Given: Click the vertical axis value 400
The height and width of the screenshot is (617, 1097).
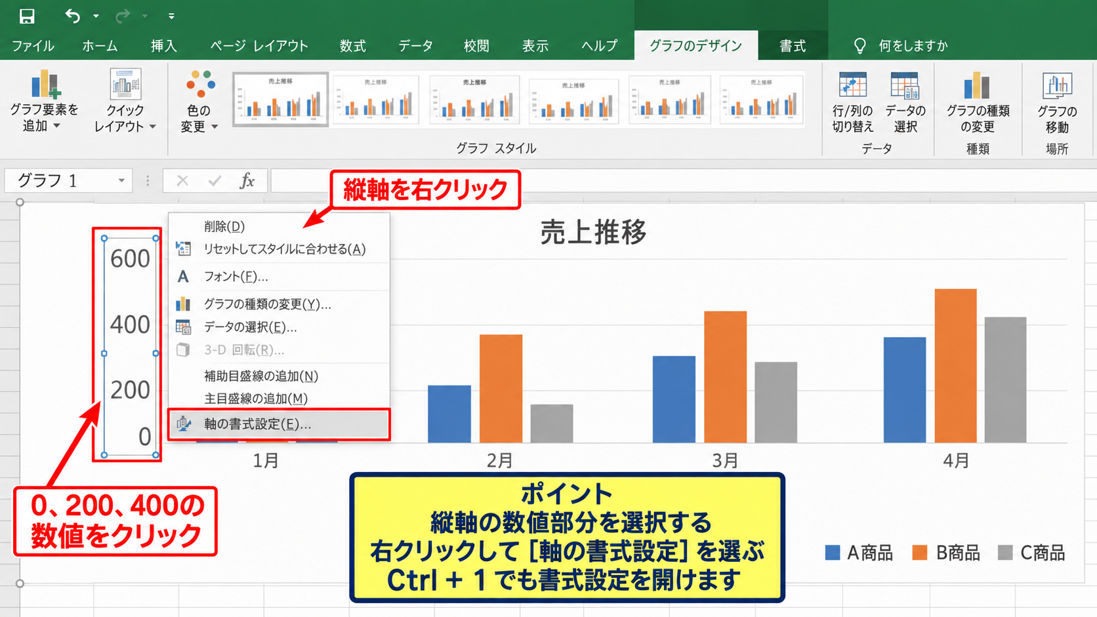Looking at the screenshot, I should tap(130, 325).
